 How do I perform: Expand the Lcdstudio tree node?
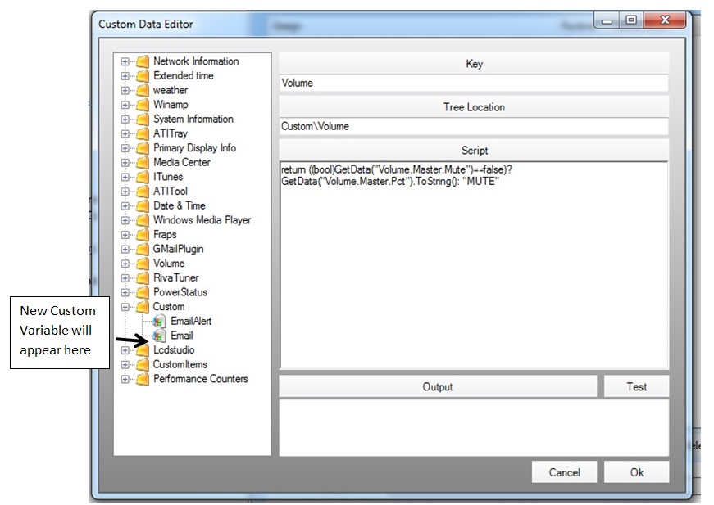125,350
